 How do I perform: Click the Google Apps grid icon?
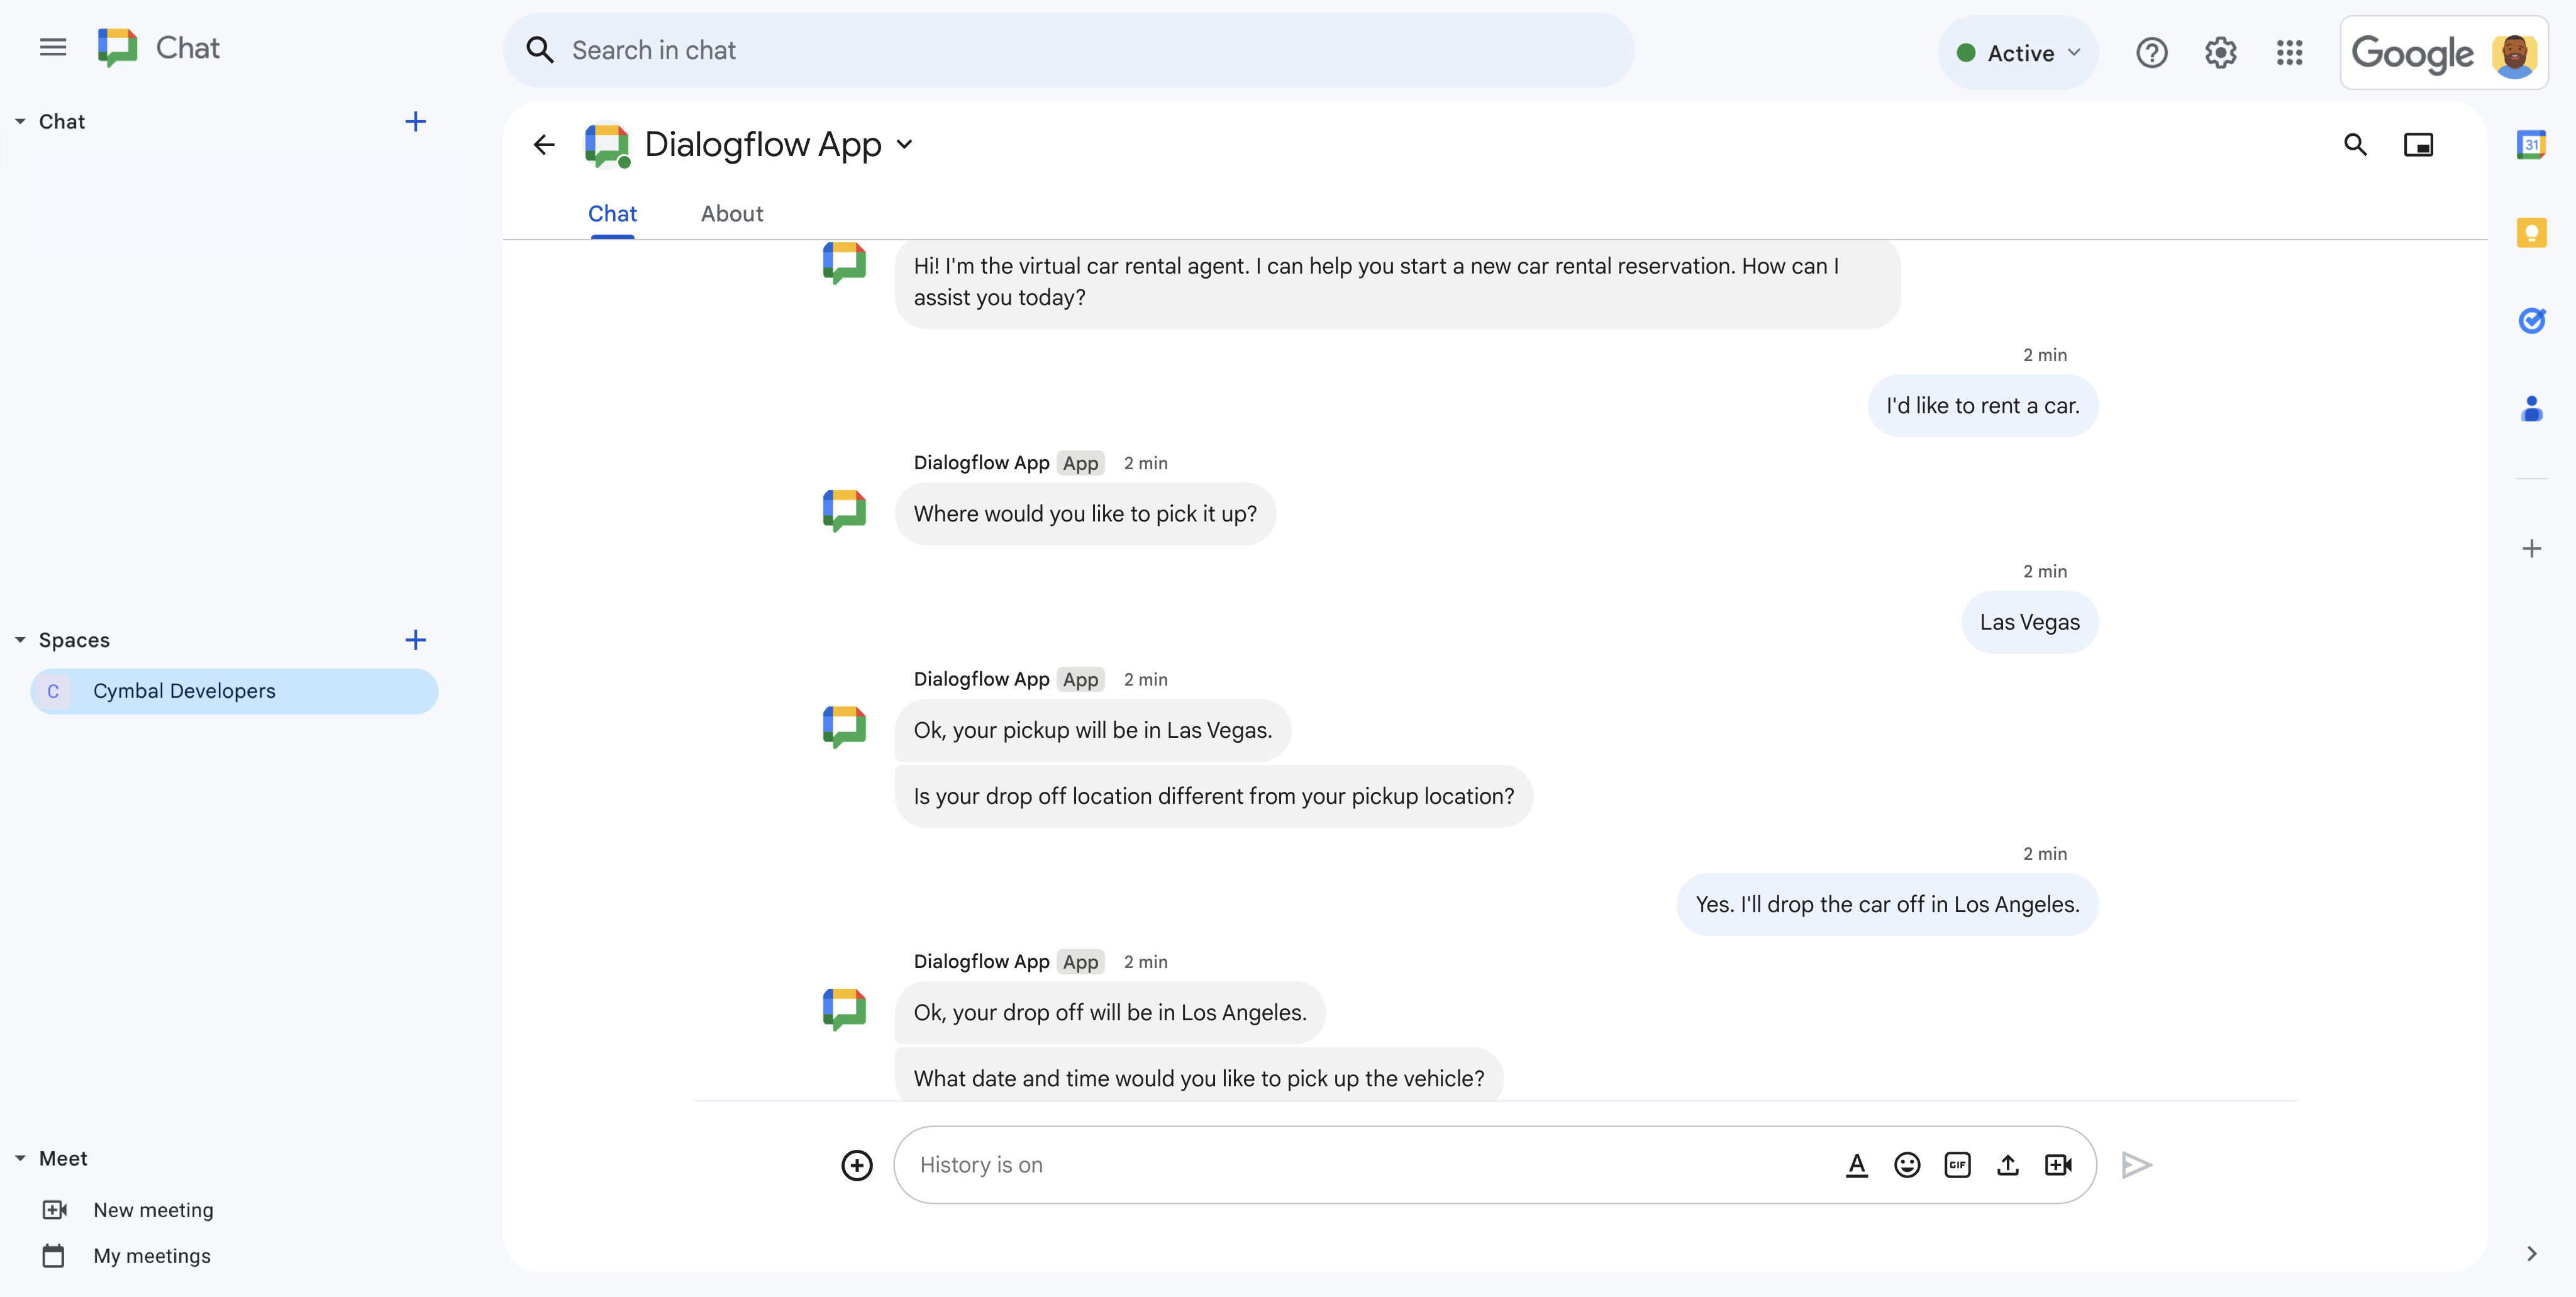2290,50
